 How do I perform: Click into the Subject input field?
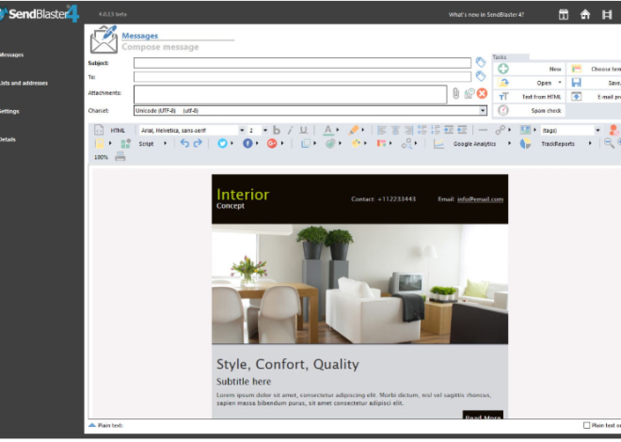coord(302,63)
